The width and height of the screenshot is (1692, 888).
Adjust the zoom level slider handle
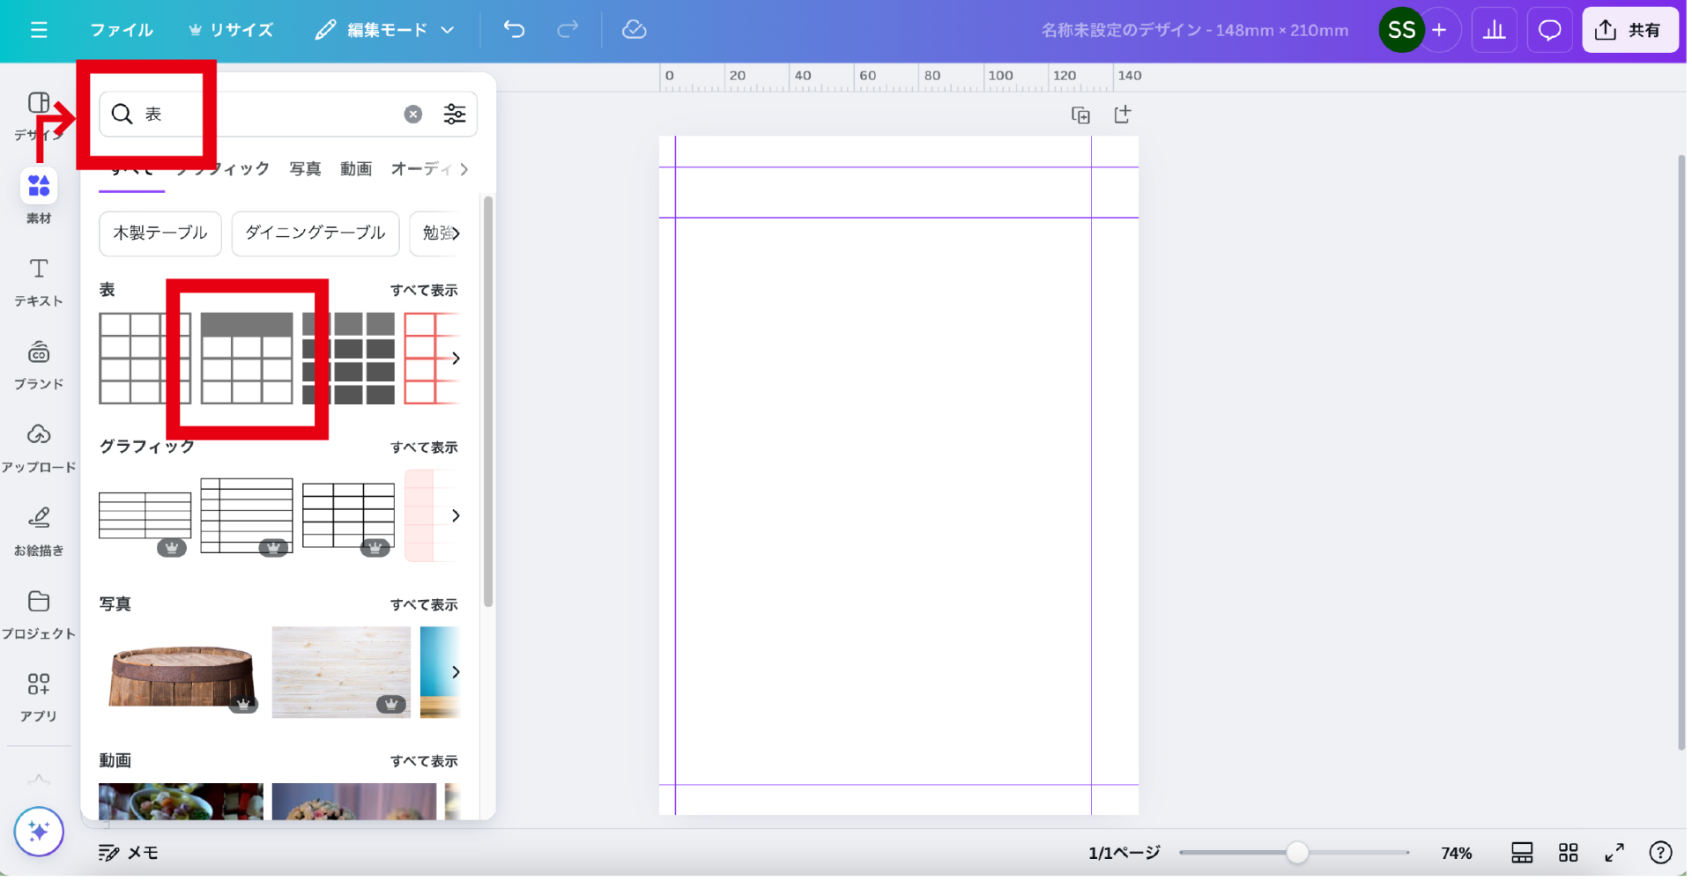point(1297,853)
